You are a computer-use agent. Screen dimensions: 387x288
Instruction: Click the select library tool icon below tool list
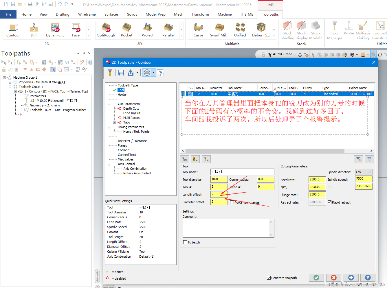point(184,159)
